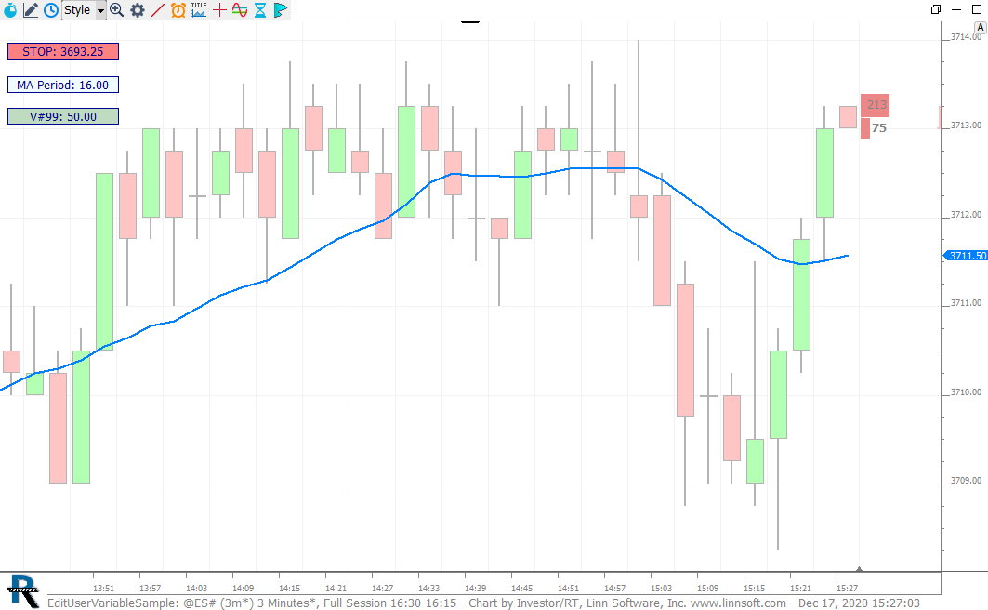Click the 15:27 time axis label
Screen dimensions: 988x610
coord(847,588)
